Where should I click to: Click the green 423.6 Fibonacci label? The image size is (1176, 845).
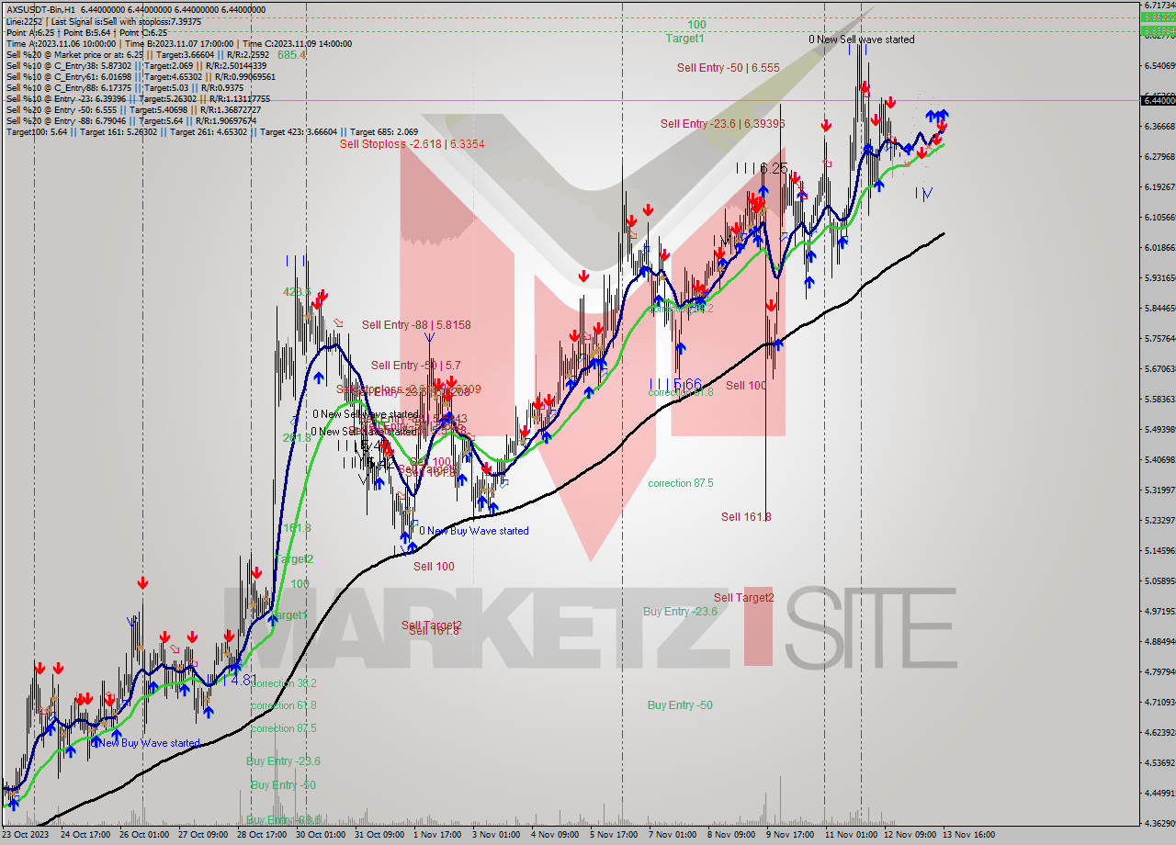[297, 292]
